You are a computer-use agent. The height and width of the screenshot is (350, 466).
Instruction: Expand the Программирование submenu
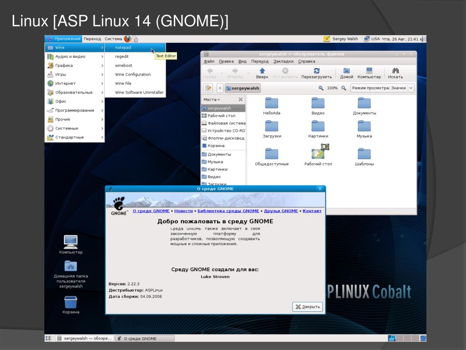click(75, 110)
